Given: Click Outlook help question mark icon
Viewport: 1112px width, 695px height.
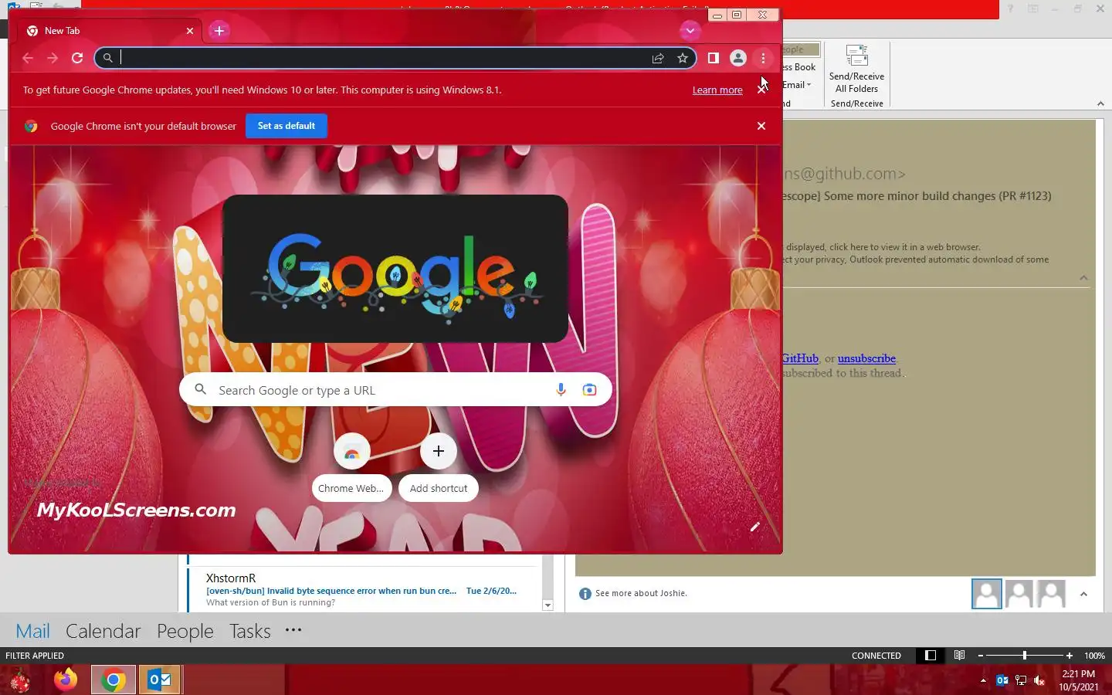Looking at the screenshot, I should pyautogui.click(x=1010, y=8).
